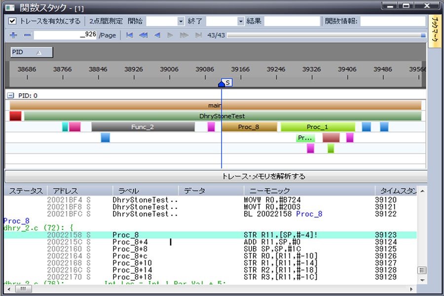Click the 関数情報 input field

click(393, 21)
